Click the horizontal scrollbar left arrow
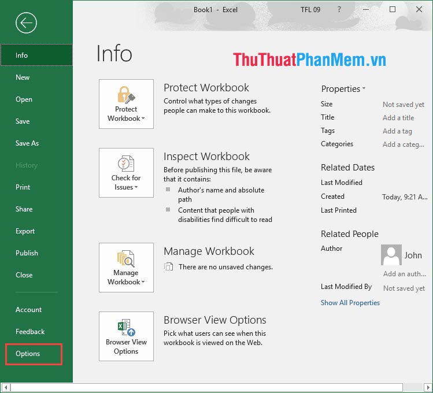 click(6, 387)
